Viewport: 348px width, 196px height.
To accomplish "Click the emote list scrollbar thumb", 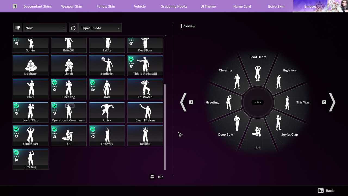I will (165, 127).
